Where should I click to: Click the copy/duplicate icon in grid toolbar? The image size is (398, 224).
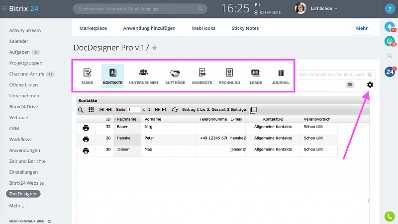[x=253, y=110]
